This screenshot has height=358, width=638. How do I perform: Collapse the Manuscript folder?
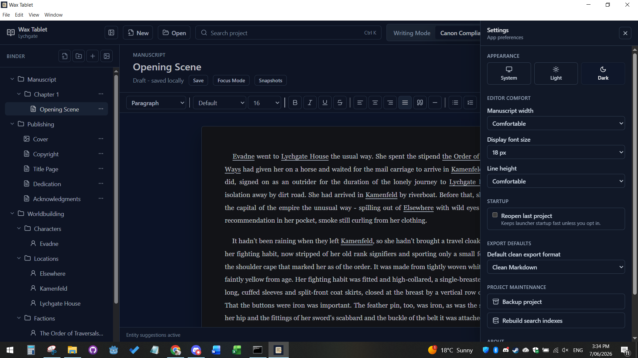click(12, 79)
